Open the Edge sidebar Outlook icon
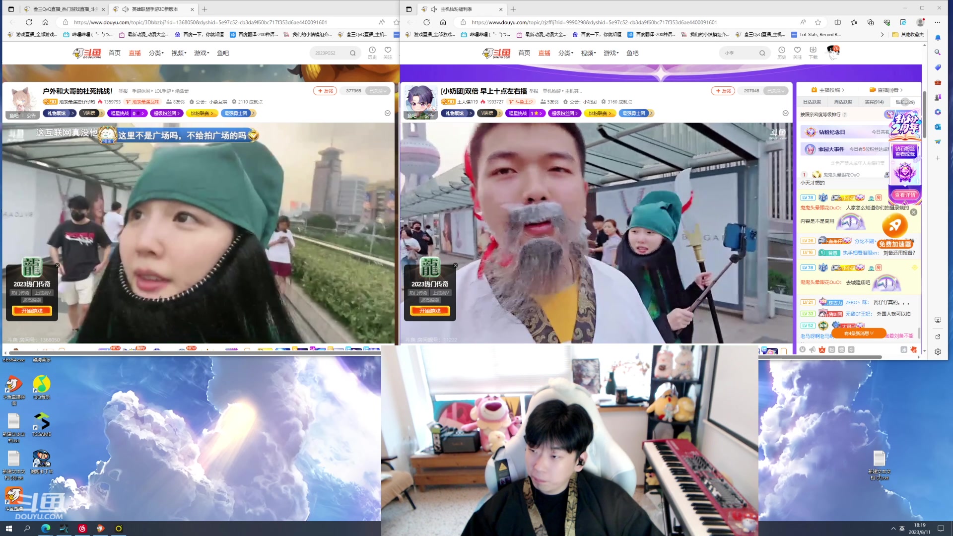 pyautogui.click(x=938, y=127)
